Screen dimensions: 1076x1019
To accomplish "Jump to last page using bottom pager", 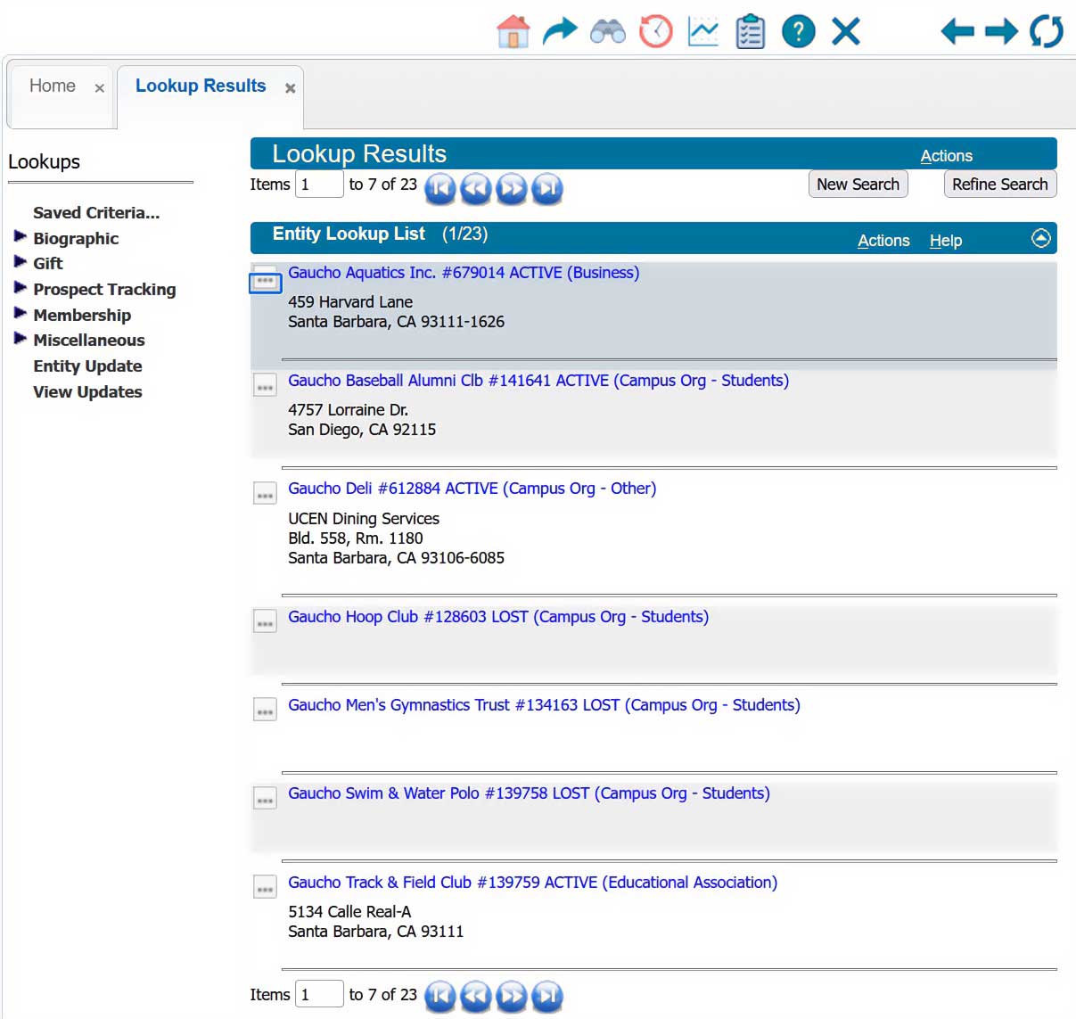I will point(547,996).
